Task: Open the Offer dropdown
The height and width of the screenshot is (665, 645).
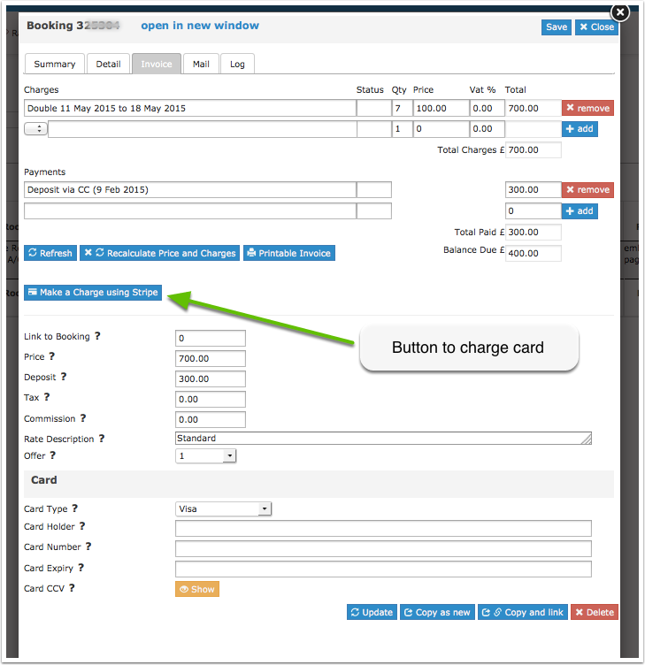Action: pyautogui.click(x=206, y=456)
